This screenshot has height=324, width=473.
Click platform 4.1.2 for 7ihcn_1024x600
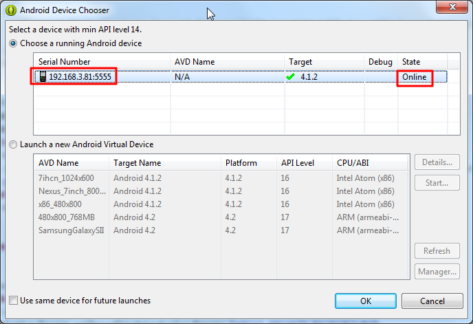click(234, 178)
